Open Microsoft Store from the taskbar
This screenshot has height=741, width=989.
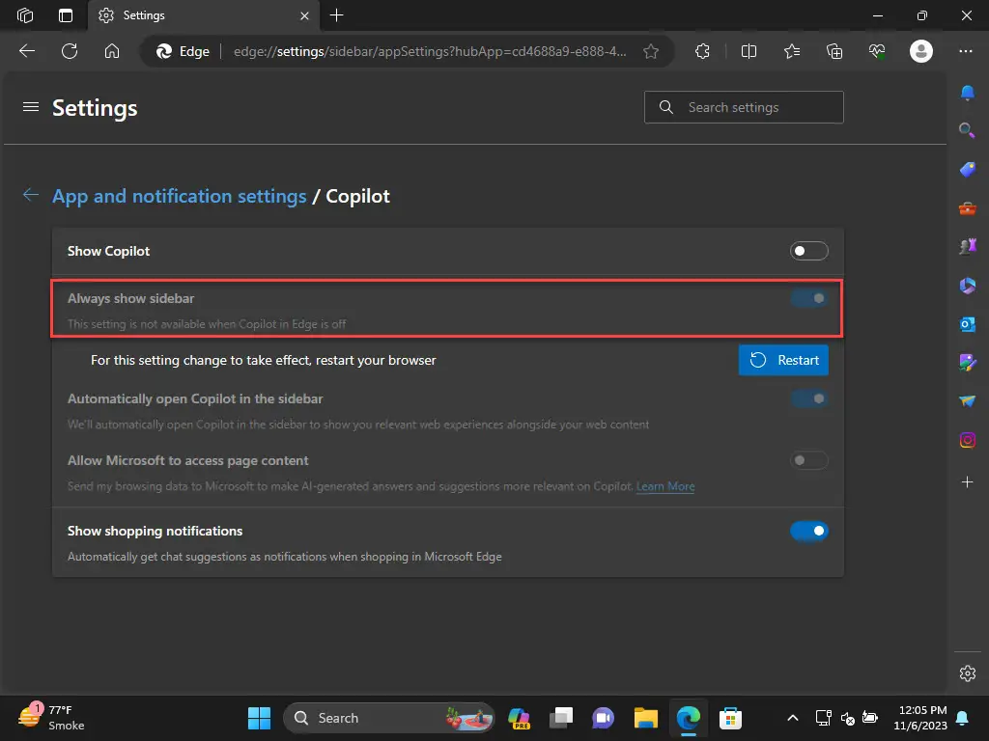pos(730,718)
